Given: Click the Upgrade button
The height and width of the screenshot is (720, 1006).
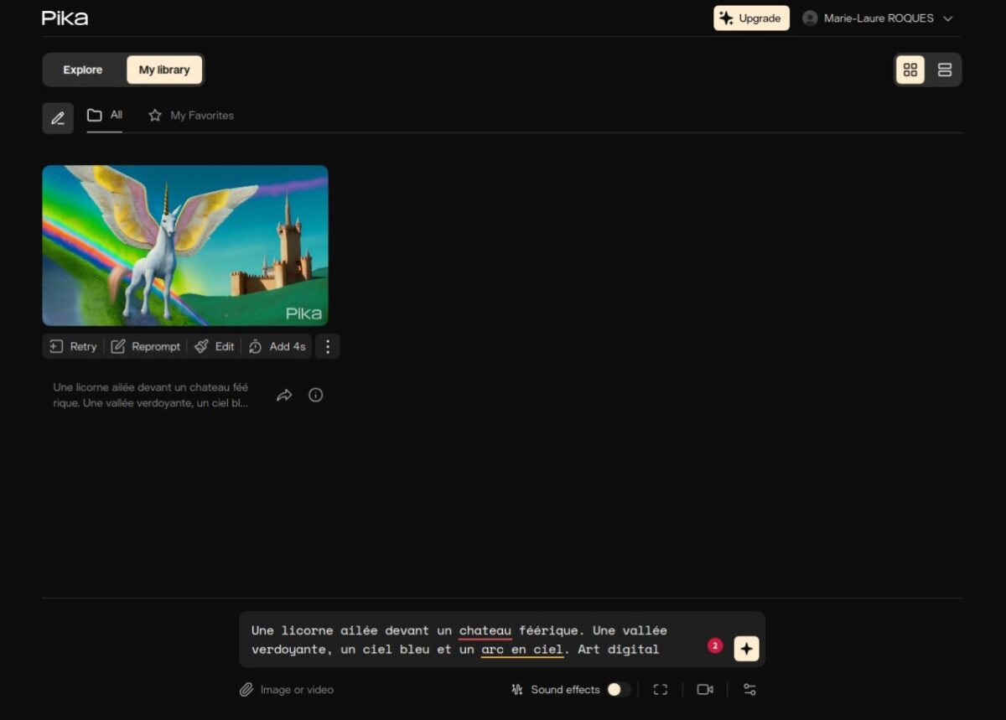Looking at the screenshot, I should point(751,18).
